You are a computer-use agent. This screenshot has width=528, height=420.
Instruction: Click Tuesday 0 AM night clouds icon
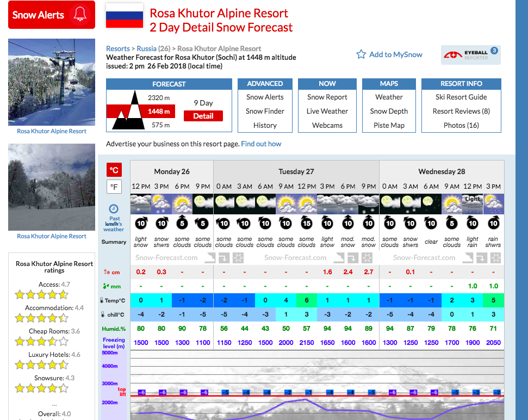pyautogui.click(x=224, y=204)
